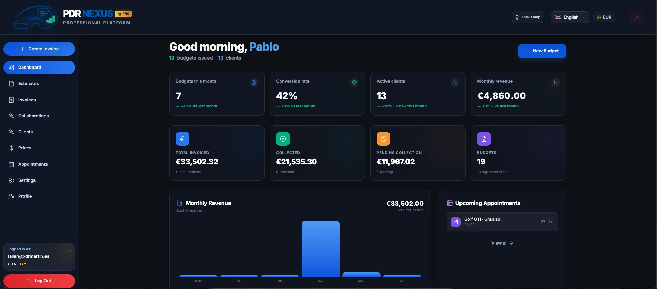Click the people icon on Active clients card
Viewport: 657px width, 289px height.
[455, 82]
